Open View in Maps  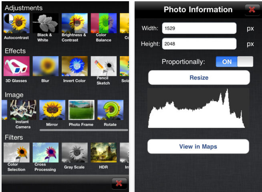pyautogui.click(x=198, y=146)
